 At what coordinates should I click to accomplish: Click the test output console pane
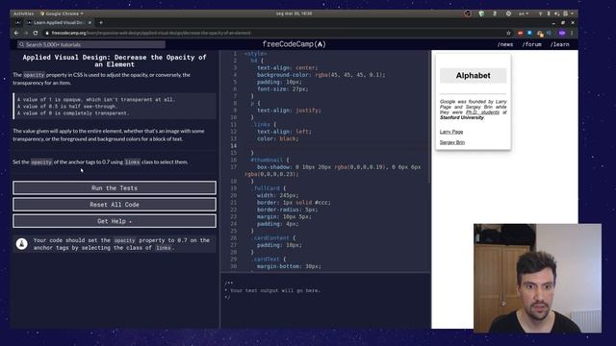pos(325,301)
